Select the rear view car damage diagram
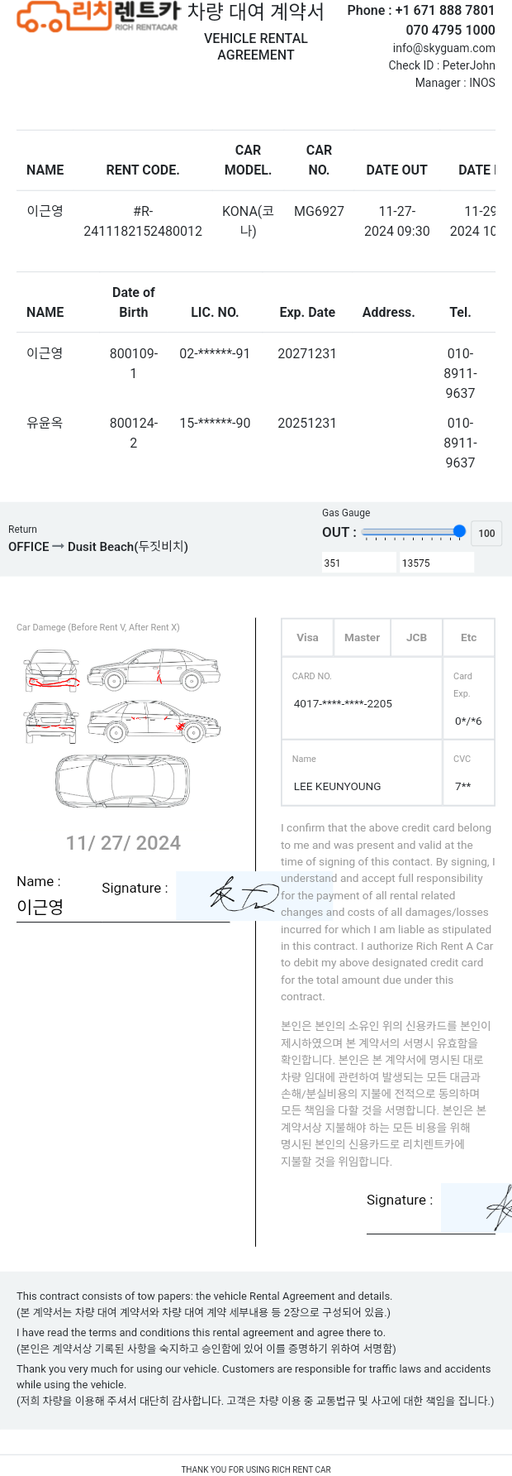Image resolution: width=512 pixels, height=1476 pixels. point(51,722)
